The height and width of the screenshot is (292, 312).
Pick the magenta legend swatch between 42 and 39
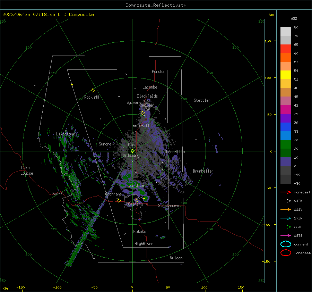click(x=286, y=110)
